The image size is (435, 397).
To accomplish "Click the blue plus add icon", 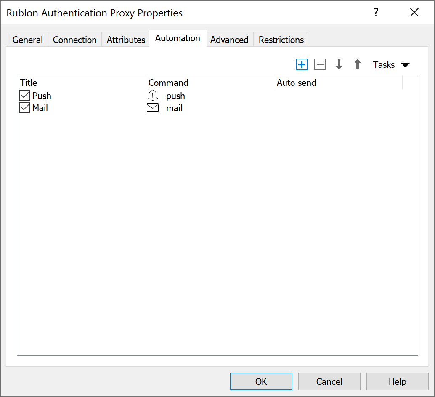I will [x=302, y=64].
